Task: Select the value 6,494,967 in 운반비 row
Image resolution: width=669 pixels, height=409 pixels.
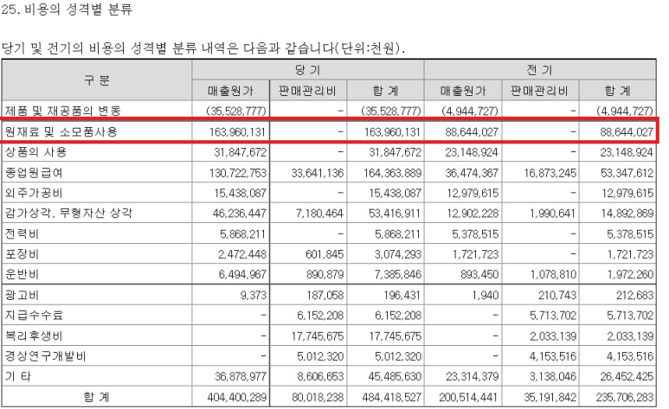Action: pyautogui.click(x=243, y=274)
